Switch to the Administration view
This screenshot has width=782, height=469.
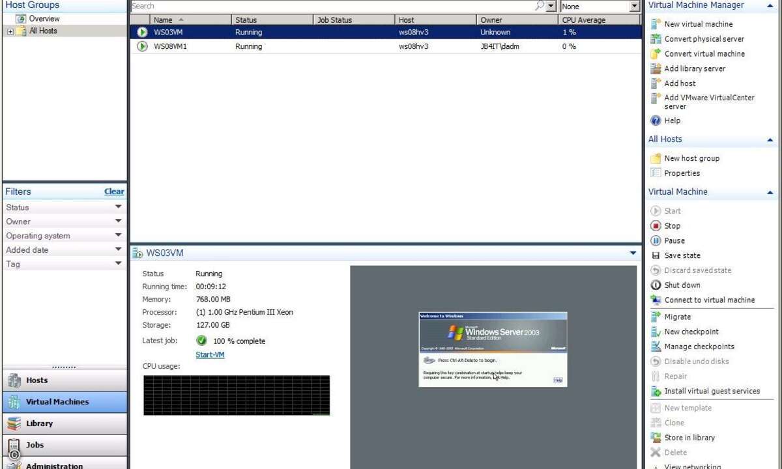[65, 463]
